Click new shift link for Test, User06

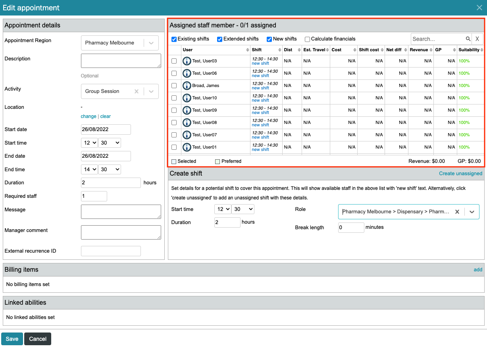coord(260,76)
